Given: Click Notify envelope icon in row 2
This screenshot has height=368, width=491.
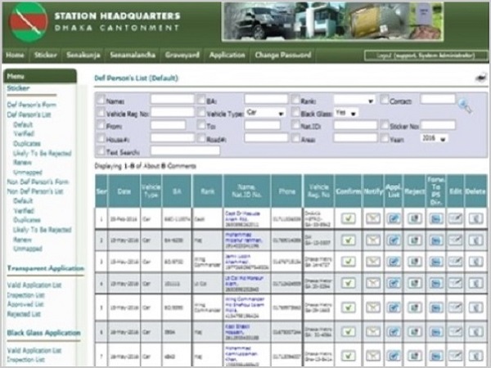Looking at the screenshot, I should [x=373, y=240].
